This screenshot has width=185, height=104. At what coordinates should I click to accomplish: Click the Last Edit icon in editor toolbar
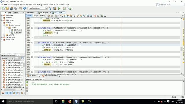pyautogui.click(x=49, y=16)
